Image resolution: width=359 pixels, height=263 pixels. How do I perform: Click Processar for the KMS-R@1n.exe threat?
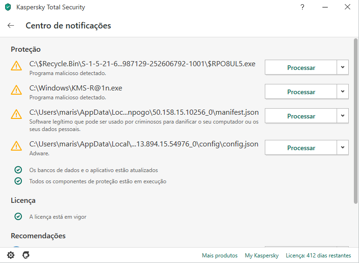click(x=301, y=91)
